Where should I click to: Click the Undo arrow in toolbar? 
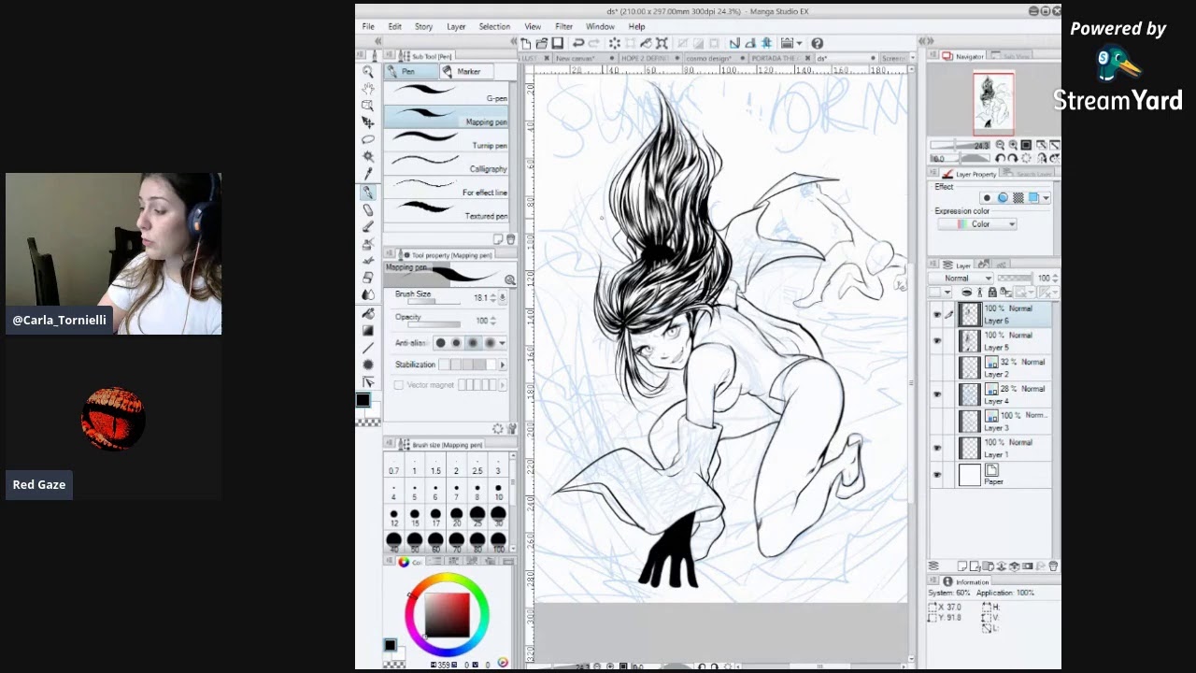[578, 43]
